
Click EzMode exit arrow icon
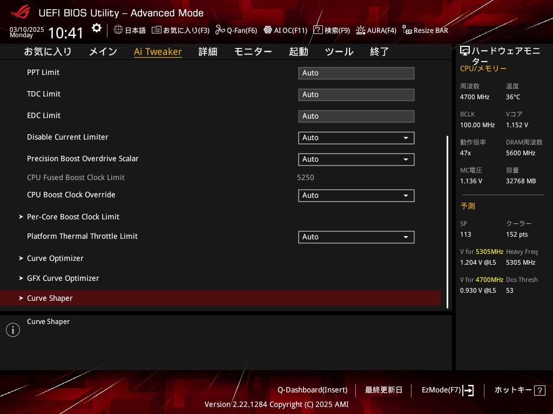pyautogui.click(x=468, y=390)
